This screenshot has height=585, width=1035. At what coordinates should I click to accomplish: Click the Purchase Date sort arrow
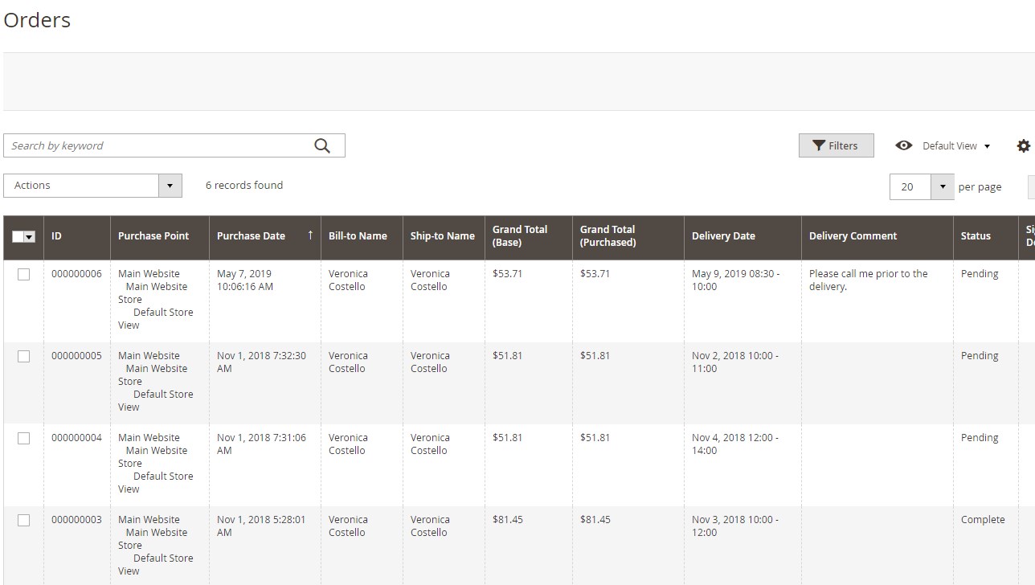pos(310,235)
